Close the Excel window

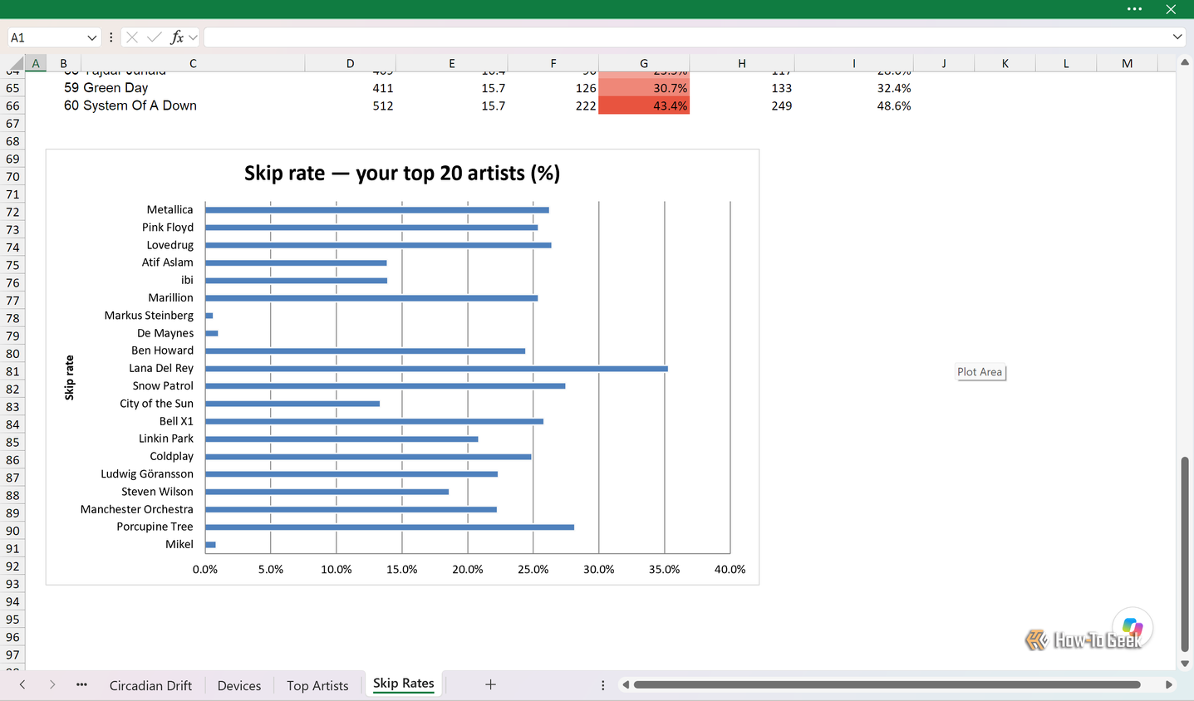pyautogui.click(x=1171, y=9)
